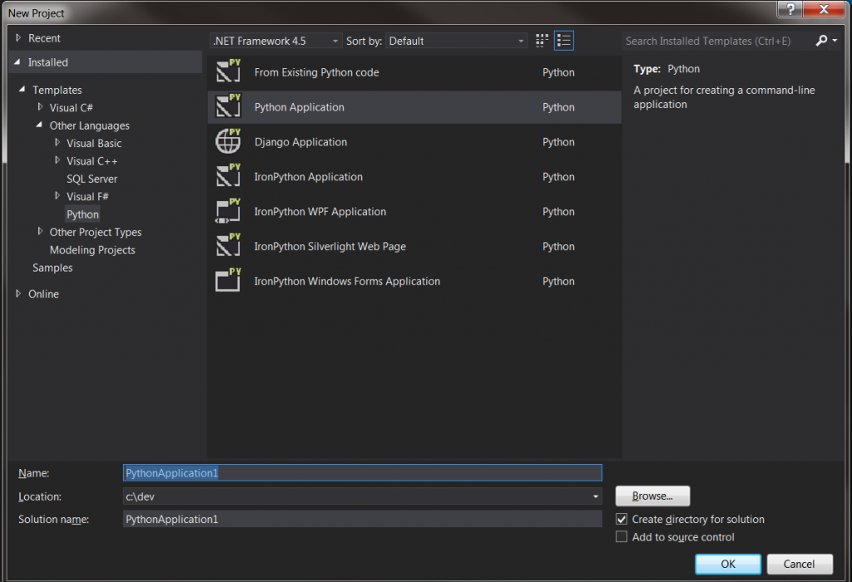This screenshot has height=582, width=852.
Task: Click the IronPython Application template icon
Action: click(228, 176)
